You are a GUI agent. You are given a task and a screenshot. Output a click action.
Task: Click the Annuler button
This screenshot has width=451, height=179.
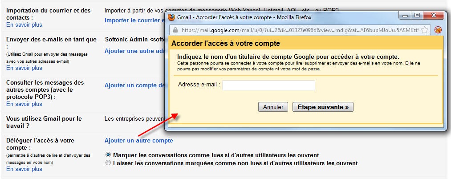point(273,107)
